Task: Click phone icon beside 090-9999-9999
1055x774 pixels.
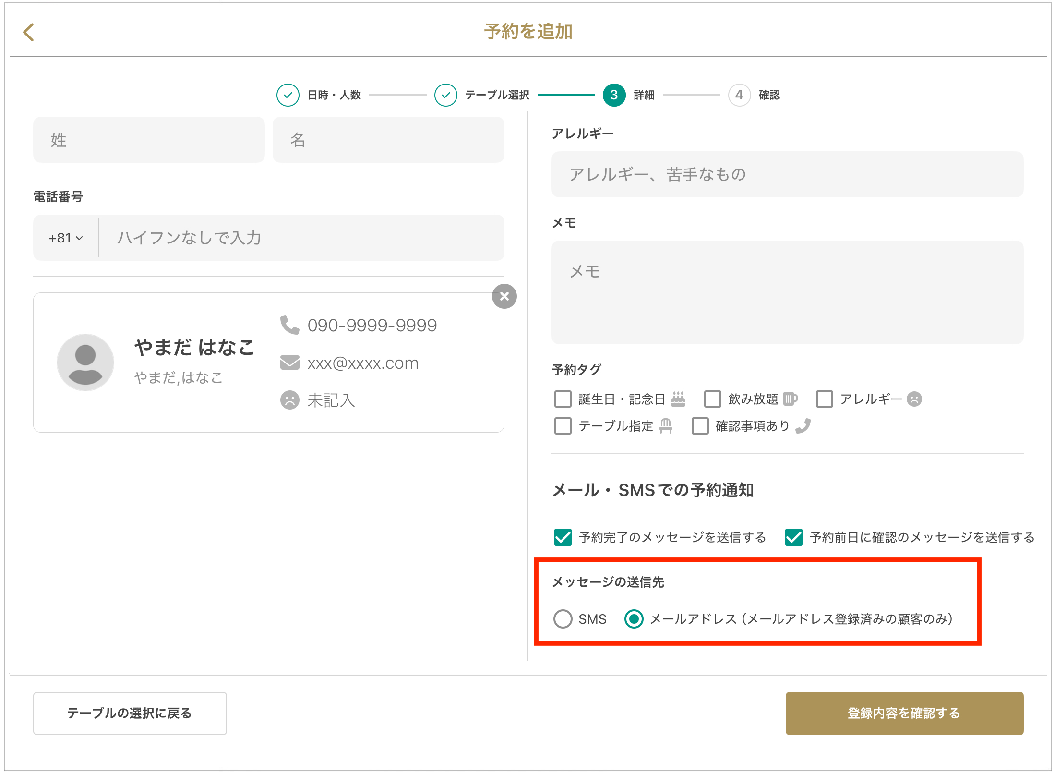Action: [x=289, y=325]
